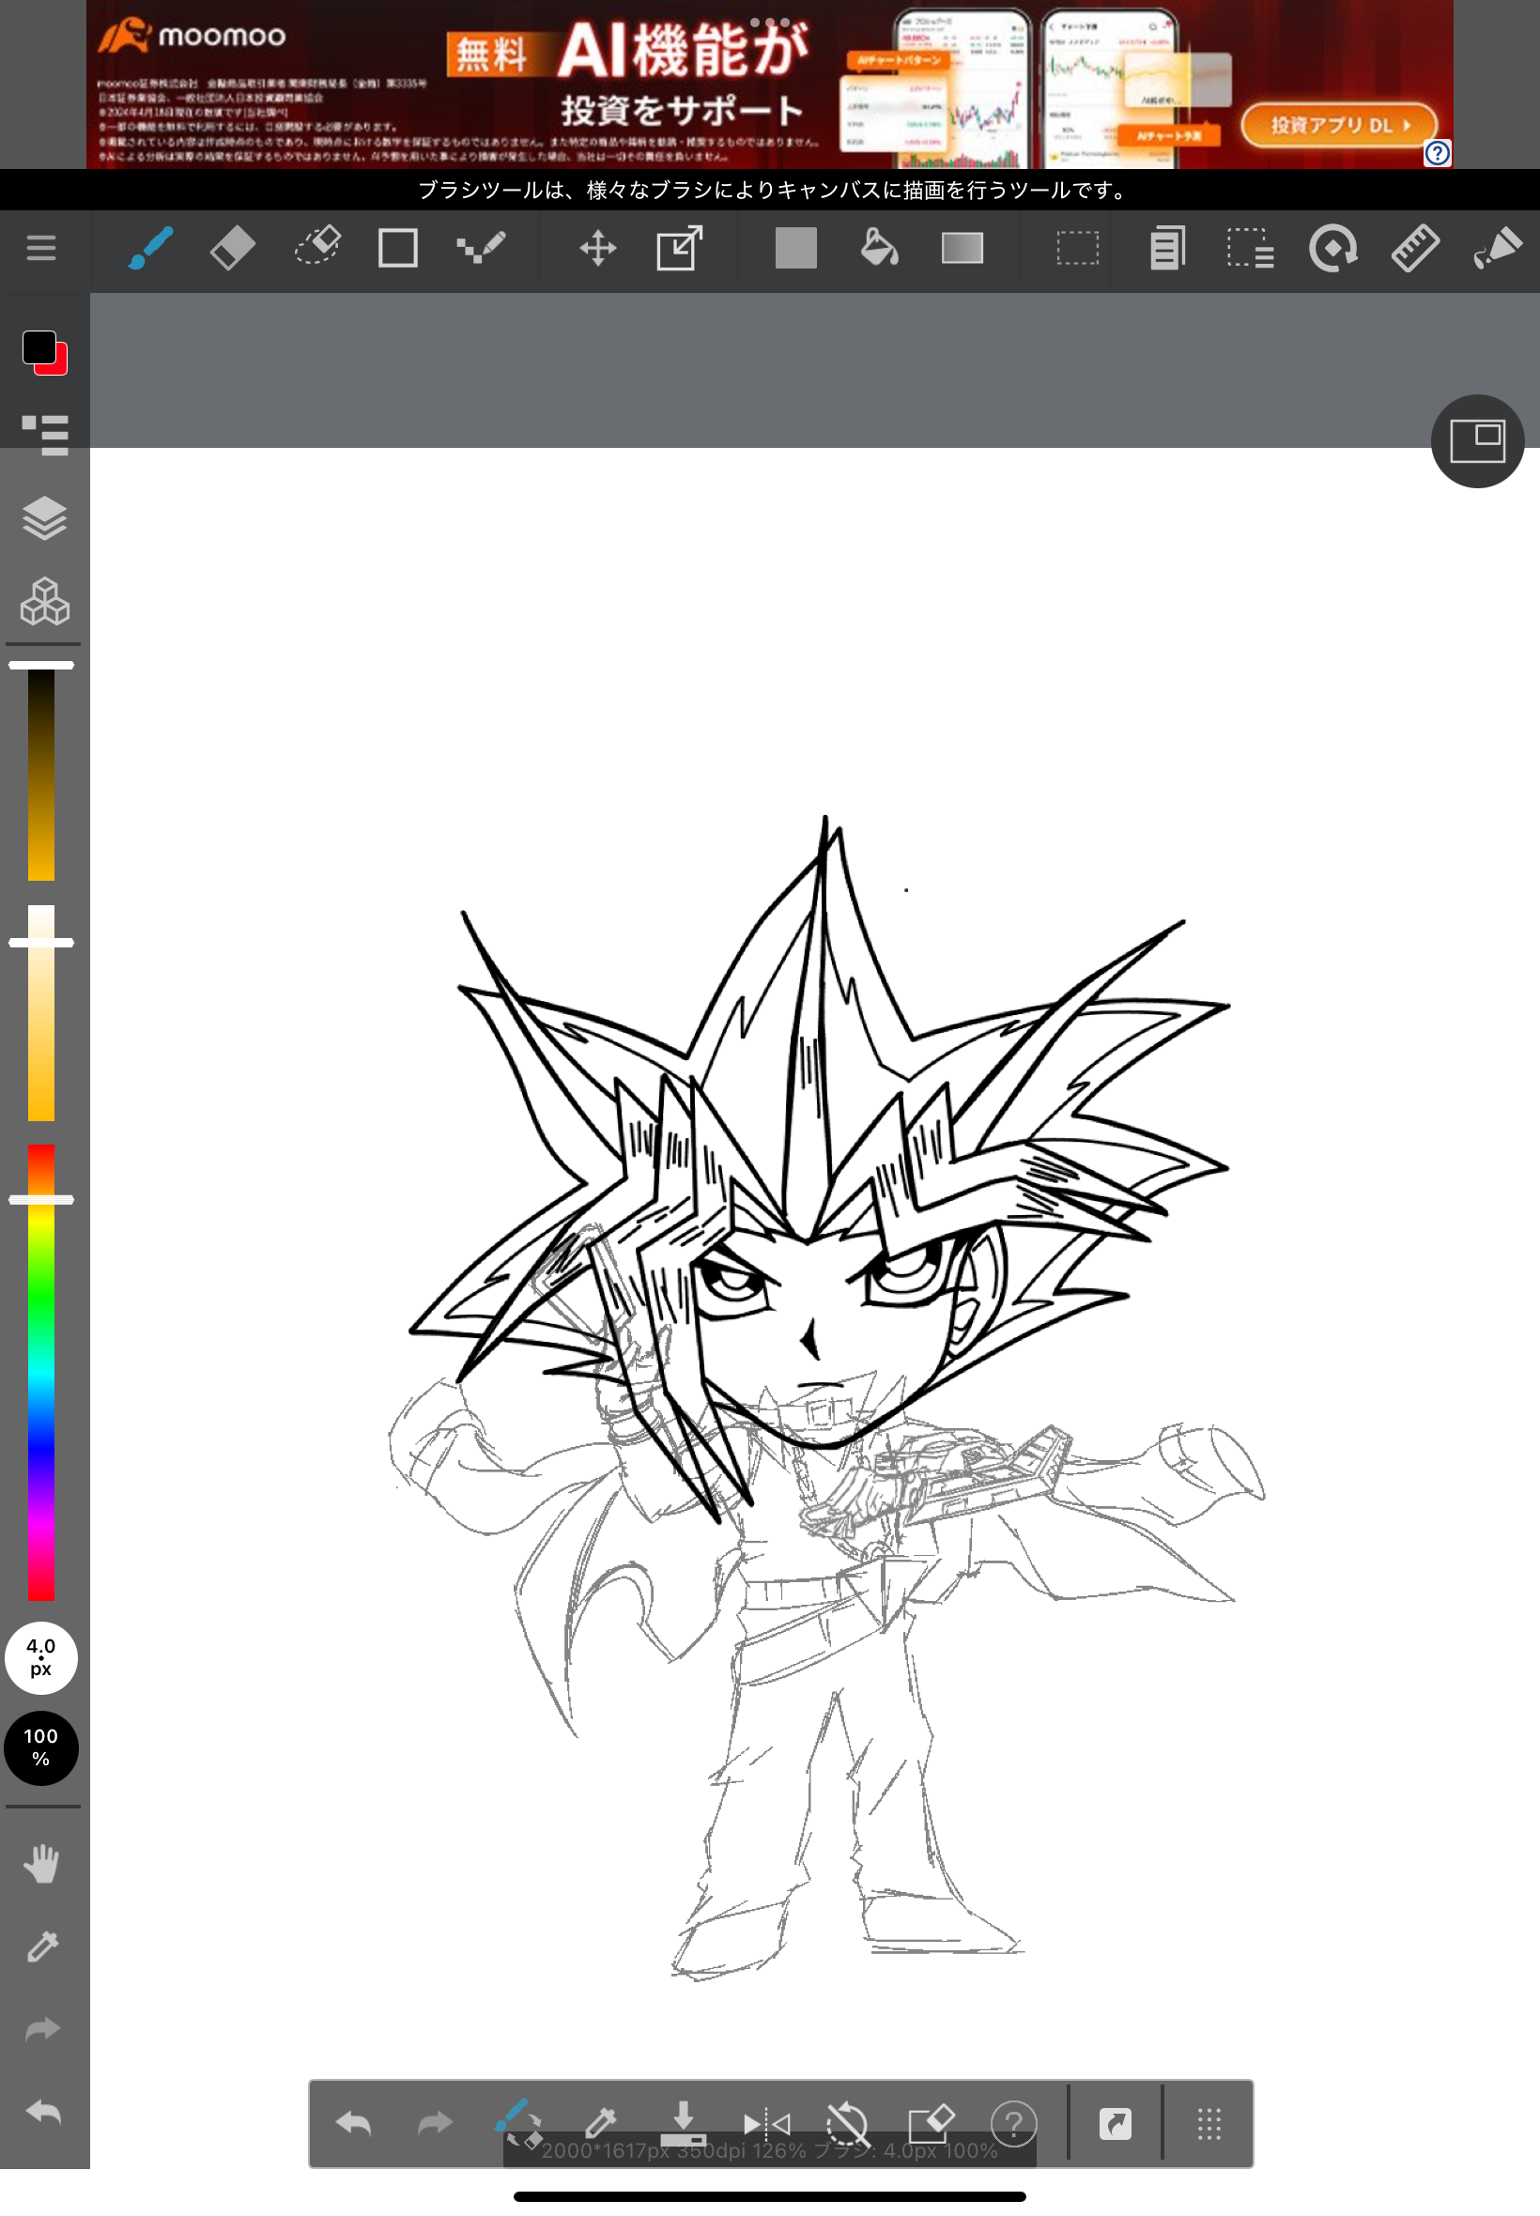Image resolution: width=1540 pixels, height=2216 pixels.
Task: Select the Eraser tool in top toolbar
Action: [x=233, y=248]
